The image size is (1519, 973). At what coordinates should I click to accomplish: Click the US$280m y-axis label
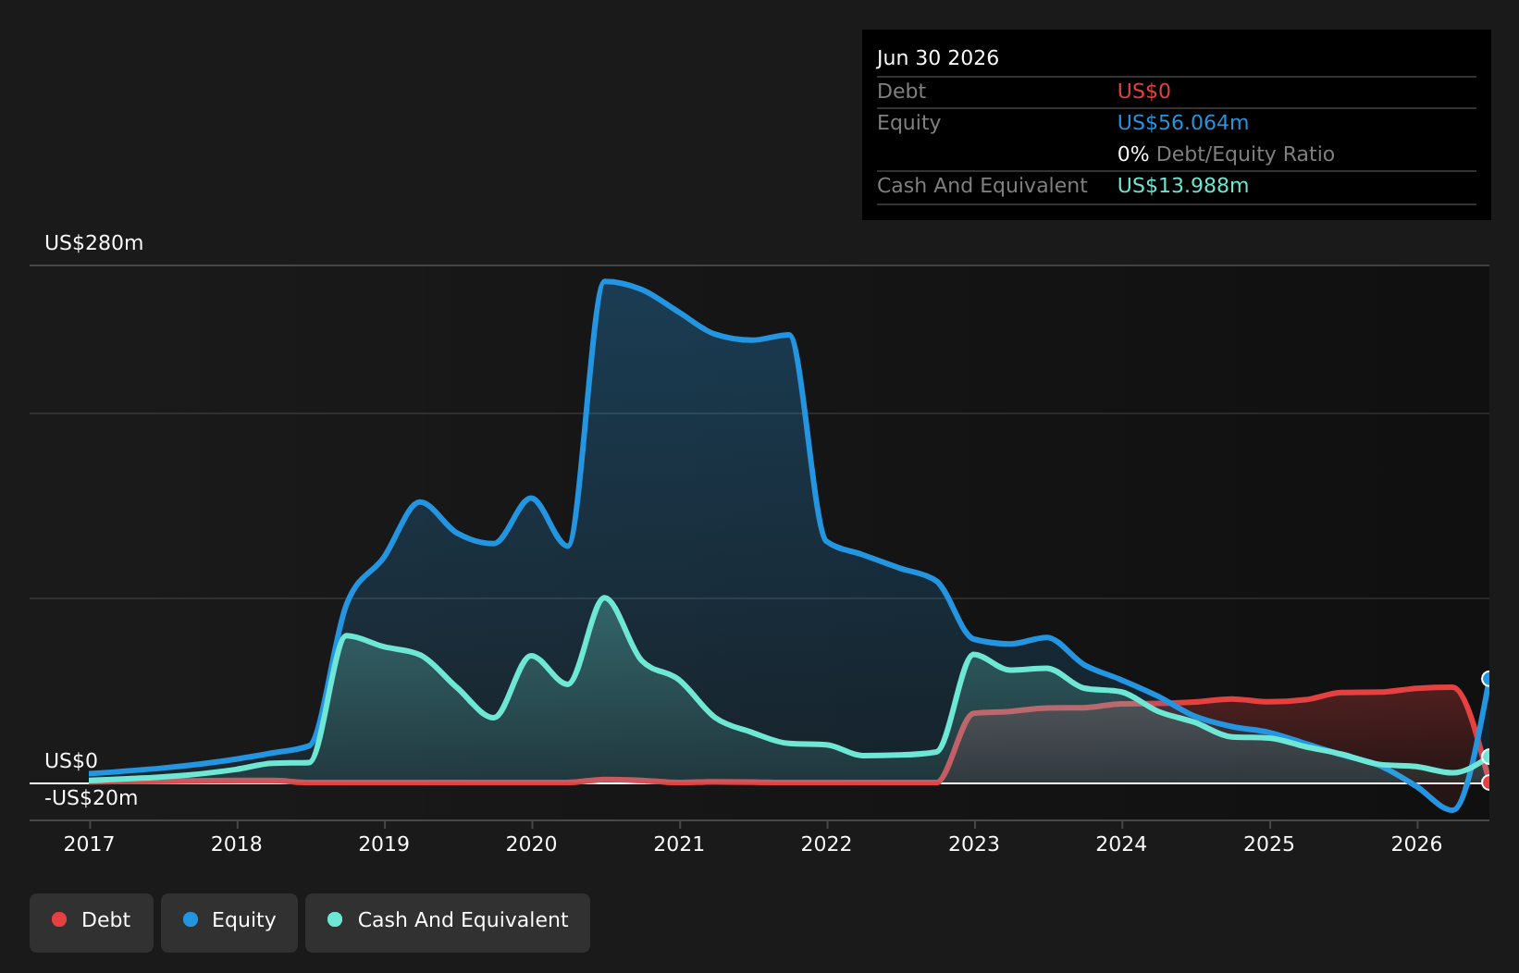(94, 243)
